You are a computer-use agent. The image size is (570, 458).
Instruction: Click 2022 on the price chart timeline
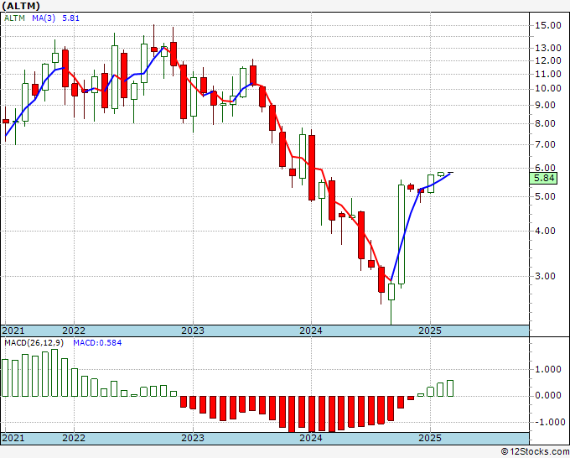pos(74,330)
